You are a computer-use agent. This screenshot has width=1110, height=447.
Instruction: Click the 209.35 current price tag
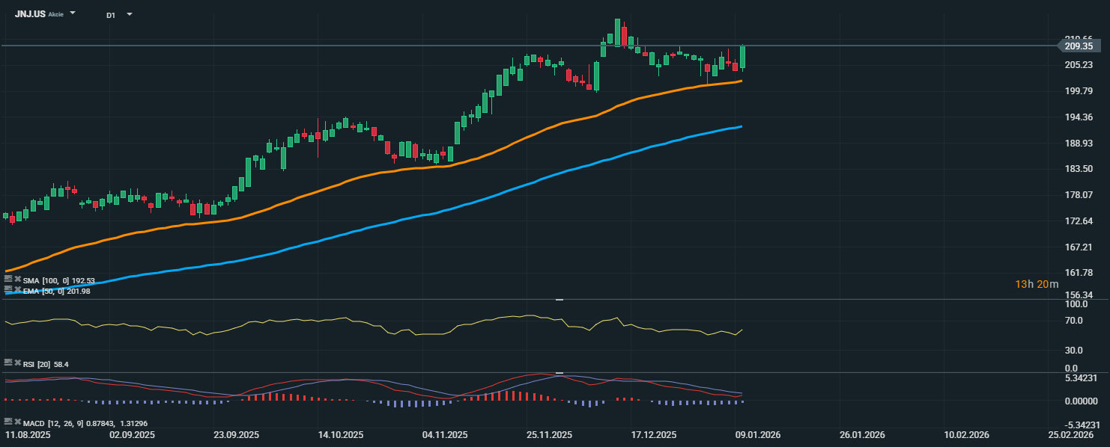(x=1079, y=46)
